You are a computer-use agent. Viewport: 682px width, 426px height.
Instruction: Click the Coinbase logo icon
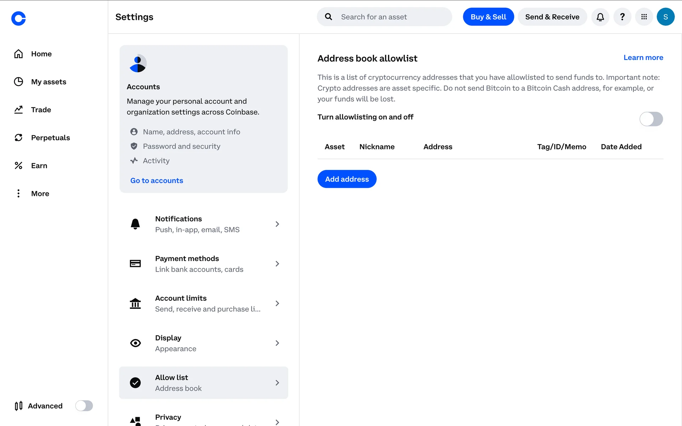[x=18, y=18]
